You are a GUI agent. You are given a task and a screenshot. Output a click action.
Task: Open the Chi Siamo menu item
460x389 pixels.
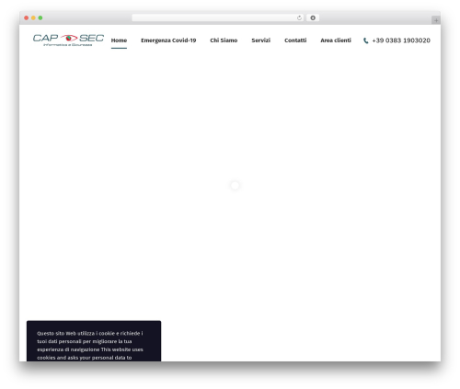(x=224, y=40)
